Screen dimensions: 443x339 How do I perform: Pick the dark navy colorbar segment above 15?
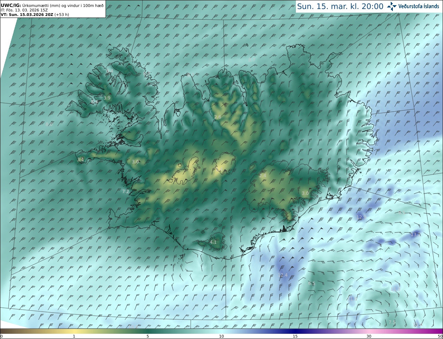pos(295,331)
